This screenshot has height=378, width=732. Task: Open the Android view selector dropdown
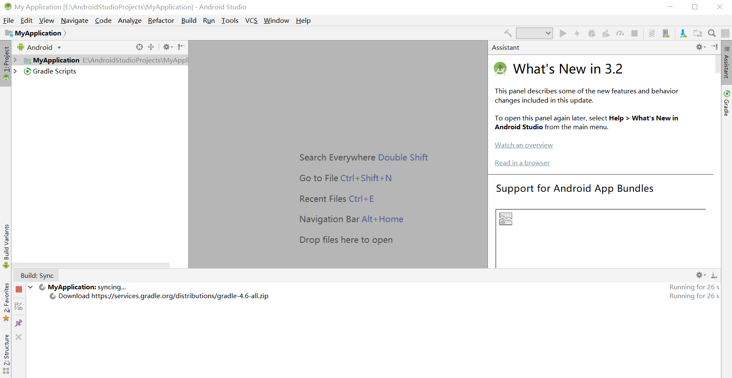tap(39, 47)
